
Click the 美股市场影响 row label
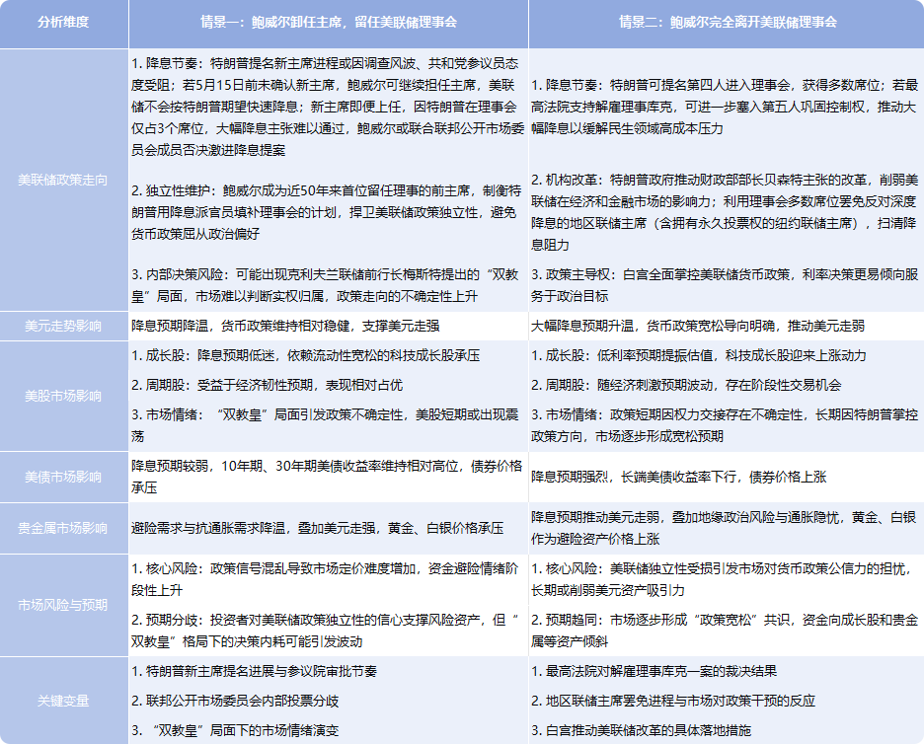tap(63, 396)
